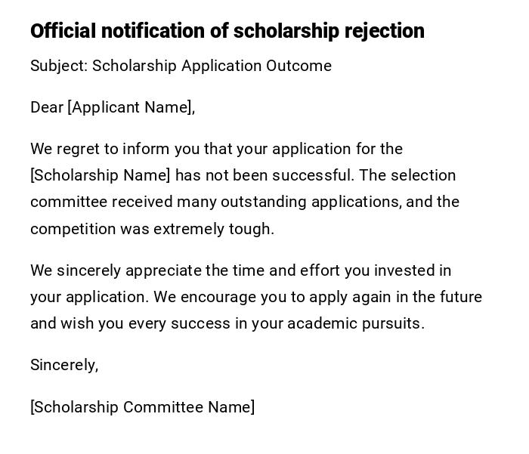Click the heading "Official notification of scholarship rejection"
The image size is (529, 454).
click(x=227, y=31)
